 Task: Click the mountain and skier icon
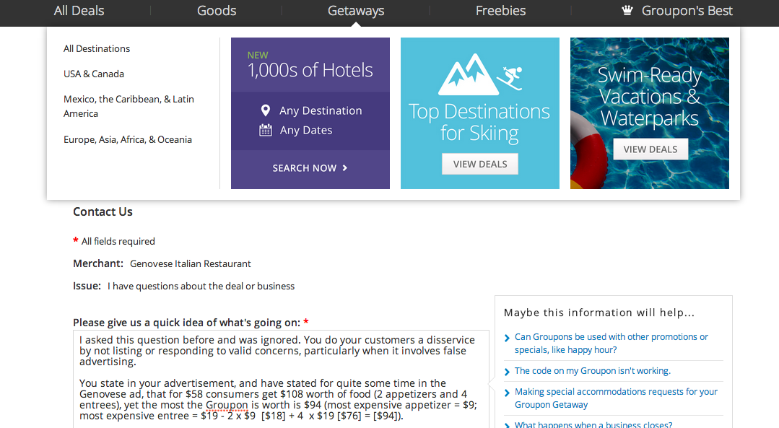pyautogui.click(x=480, y=74)
